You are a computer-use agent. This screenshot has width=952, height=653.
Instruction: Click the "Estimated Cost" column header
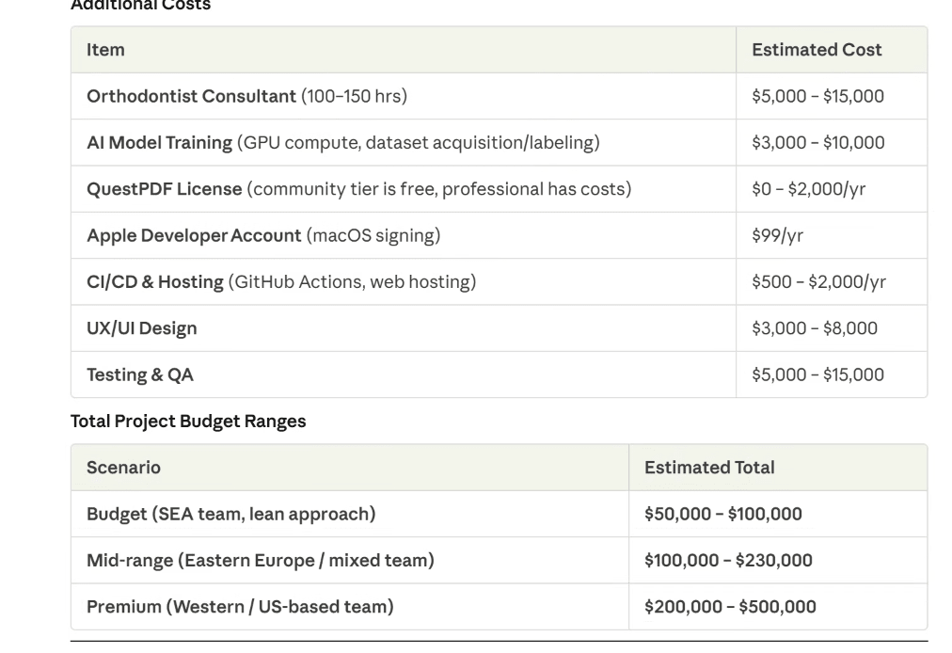(817, 50)
